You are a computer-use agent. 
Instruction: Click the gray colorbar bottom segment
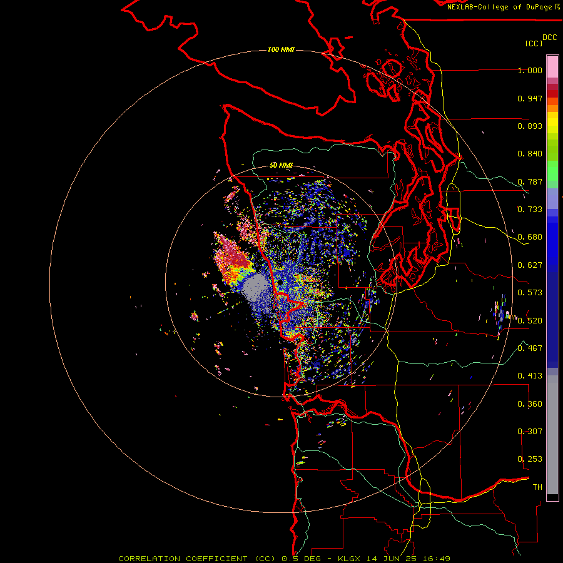pyautogui.click(x=552, y=435)
